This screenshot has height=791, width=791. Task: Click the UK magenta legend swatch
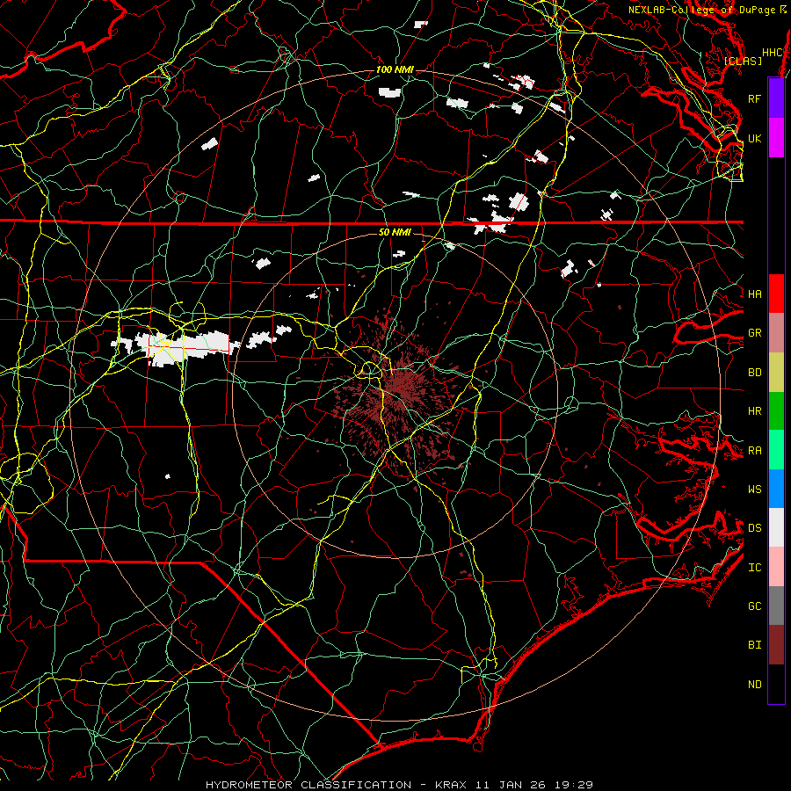(776, 138)
